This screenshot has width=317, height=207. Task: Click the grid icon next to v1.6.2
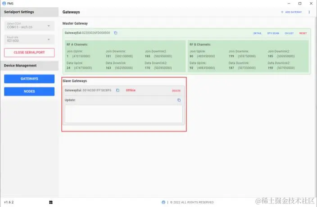(x=51, y=202)
